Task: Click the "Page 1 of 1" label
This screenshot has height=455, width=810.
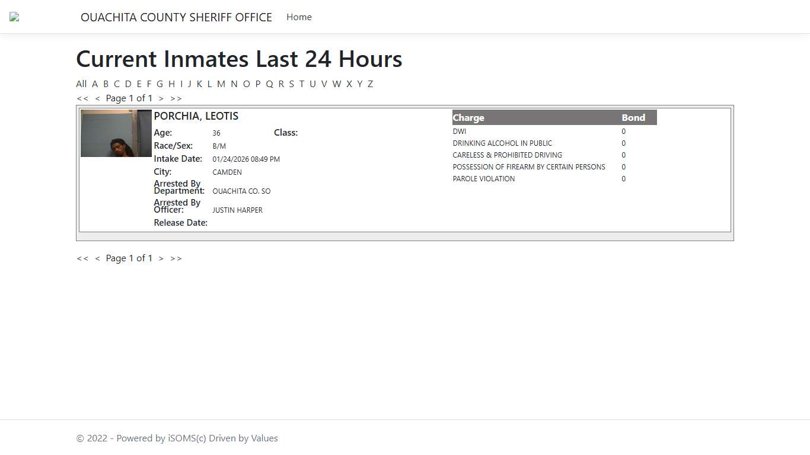Action: click(129, 98)
